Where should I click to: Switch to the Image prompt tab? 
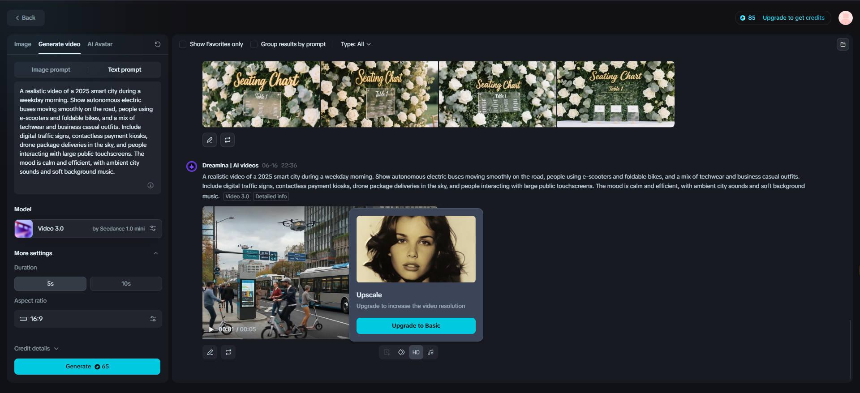[51, 70]
